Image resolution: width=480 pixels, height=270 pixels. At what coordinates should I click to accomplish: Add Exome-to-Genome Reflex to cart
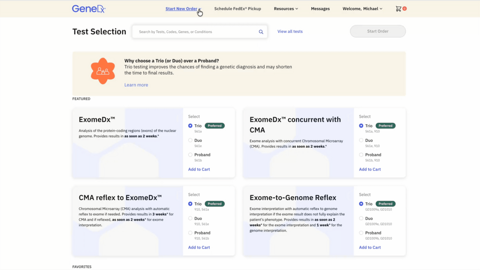click(370, 247)
